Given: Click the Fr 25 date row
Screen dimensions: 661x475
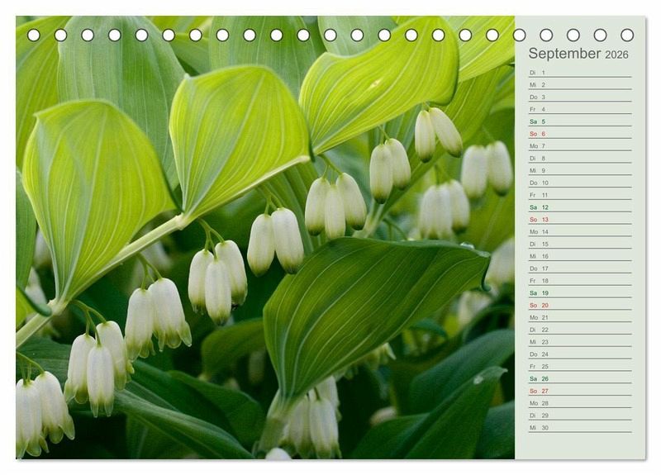Looking at the screenshot, I should pos(579,366).
